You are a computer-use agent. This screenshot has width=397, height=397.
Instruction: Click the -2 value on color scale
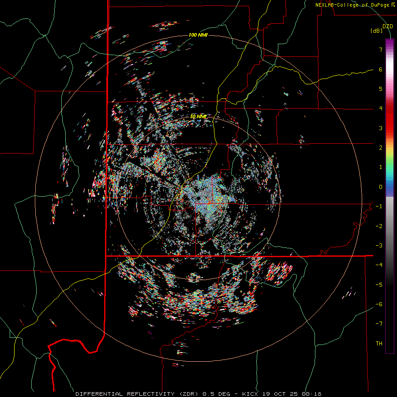(379, 226)
